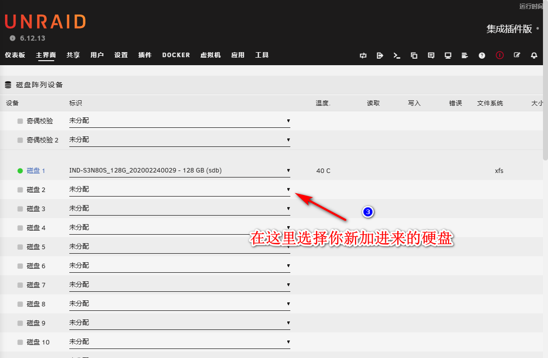The height and width of the screenshot is (358, 548).
Task: Click the red power alert icon
Action: tap(499, 56)
